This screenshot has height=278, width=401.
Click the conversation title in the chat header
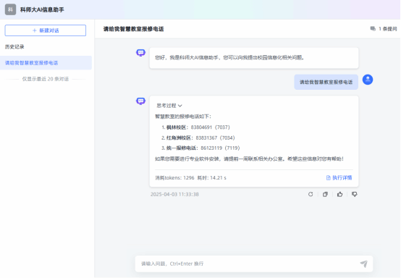click(x=133, y=29)
